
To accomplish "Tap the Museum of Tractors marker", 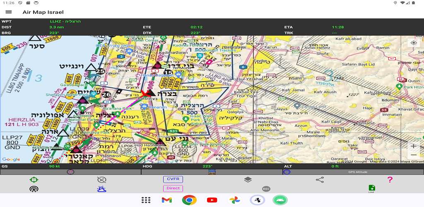I will point(200,56).
